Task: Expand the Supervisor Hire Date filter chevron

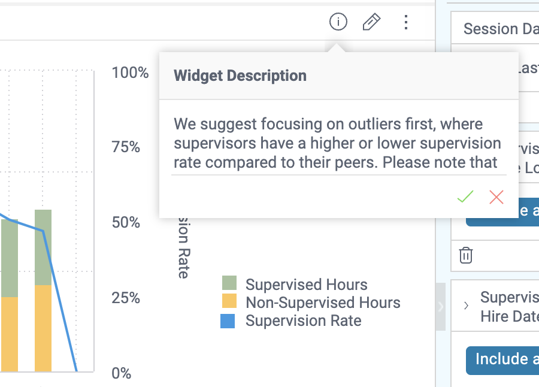Action: pyautogui.click(x=467, y=306)
